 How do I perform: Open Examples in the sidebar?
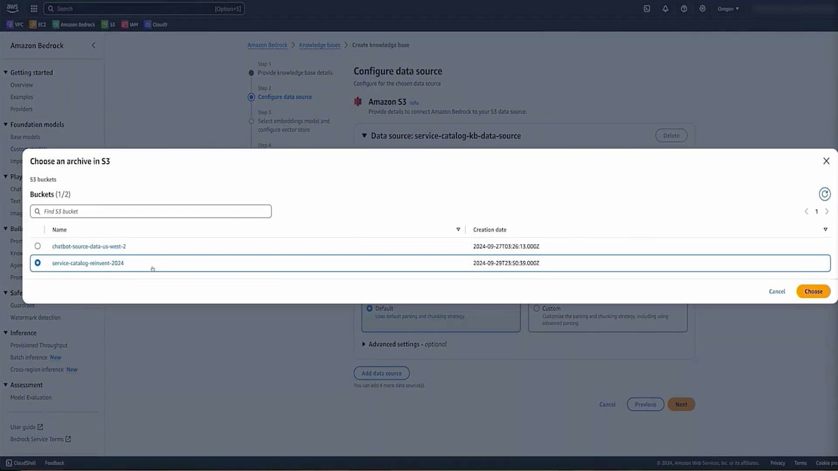pyautogui.click(x=22, y=97)
